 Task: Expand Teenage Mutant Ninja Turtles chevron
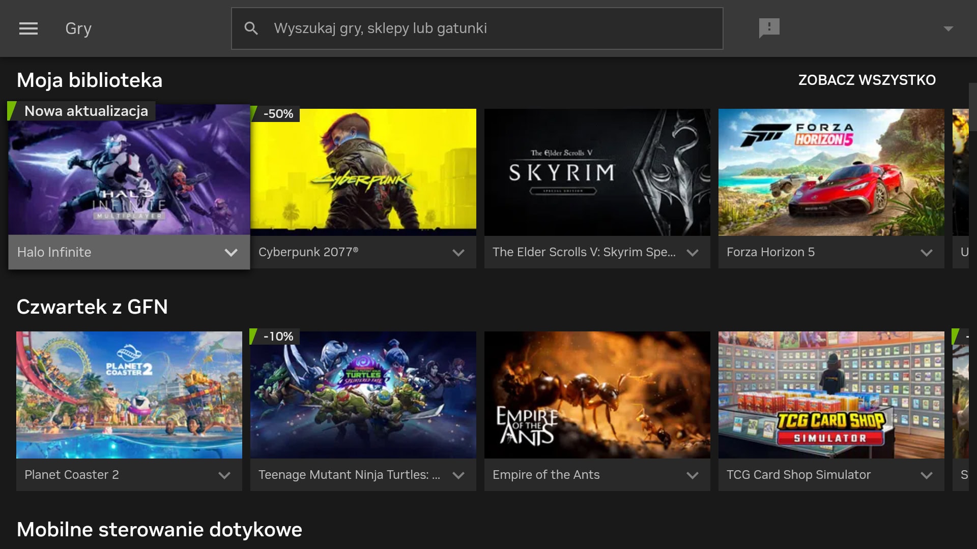tap(458, 475)
